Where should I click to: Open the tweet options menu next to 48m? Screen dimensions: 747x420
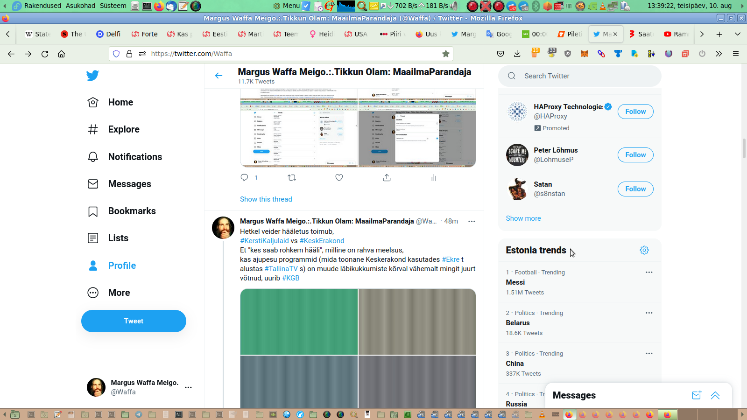(x=472, y=221)
